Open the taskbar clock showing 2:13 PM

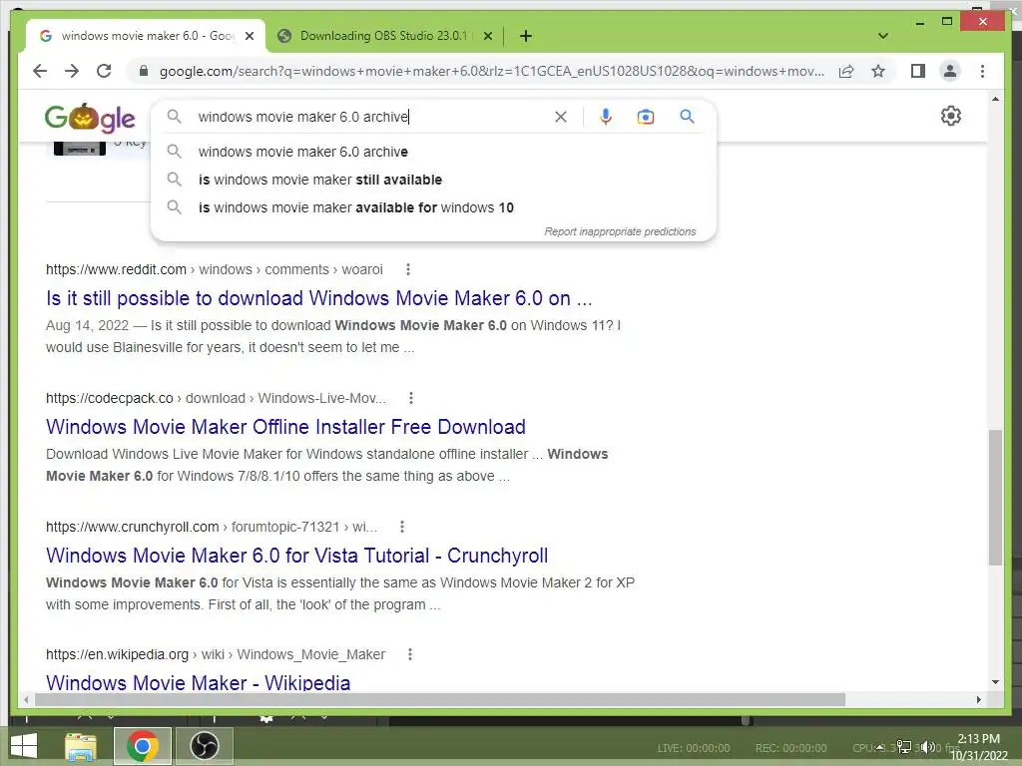tap(978, 746)
